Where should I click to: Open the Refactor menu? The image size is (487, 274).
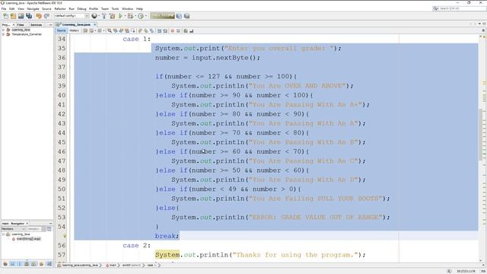60,8
